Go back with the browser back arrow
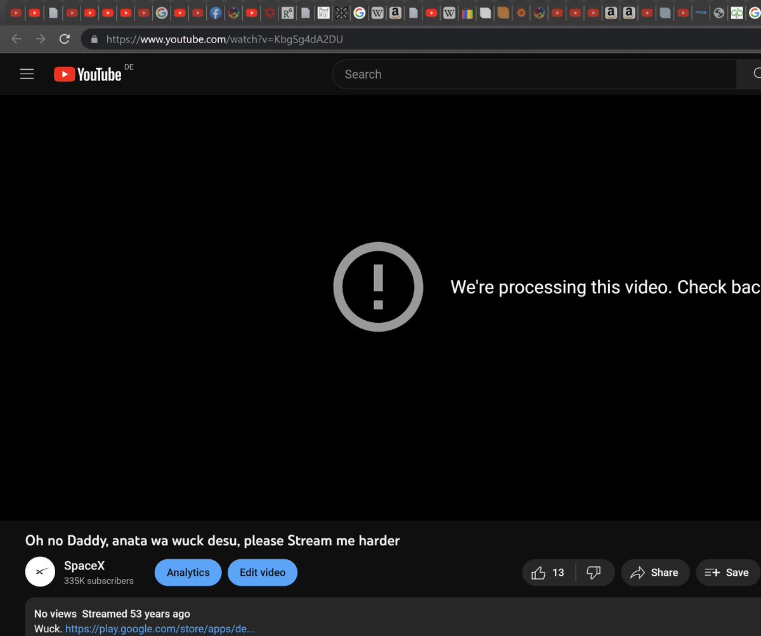Viewport: 761px width, 636px height. tap(16, 39)
